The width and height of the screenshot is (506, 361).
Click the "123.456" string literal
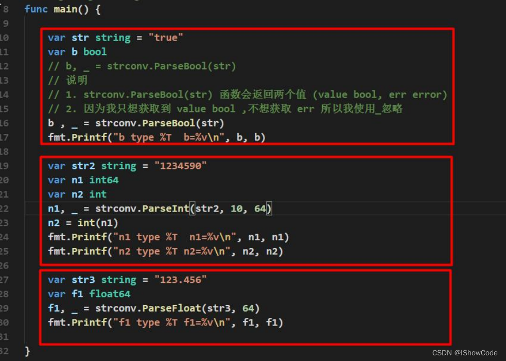[181, 280]
